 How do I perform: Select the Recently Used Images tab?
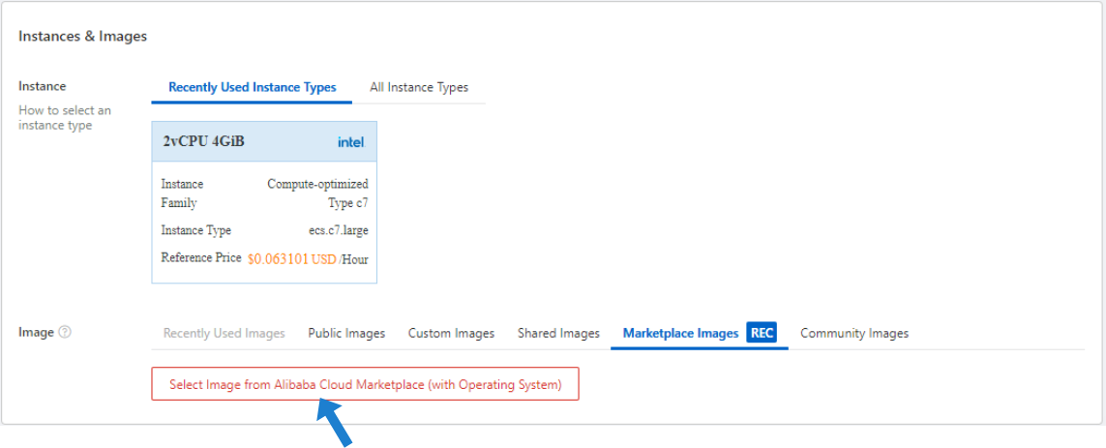point(224,333)
